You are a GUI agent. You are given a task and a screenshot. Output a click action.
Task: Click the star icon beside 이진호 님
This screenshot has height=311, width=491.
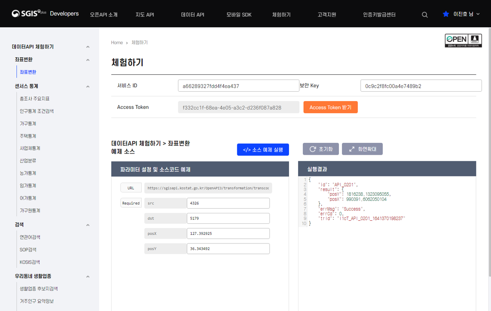tap(445, 14)
